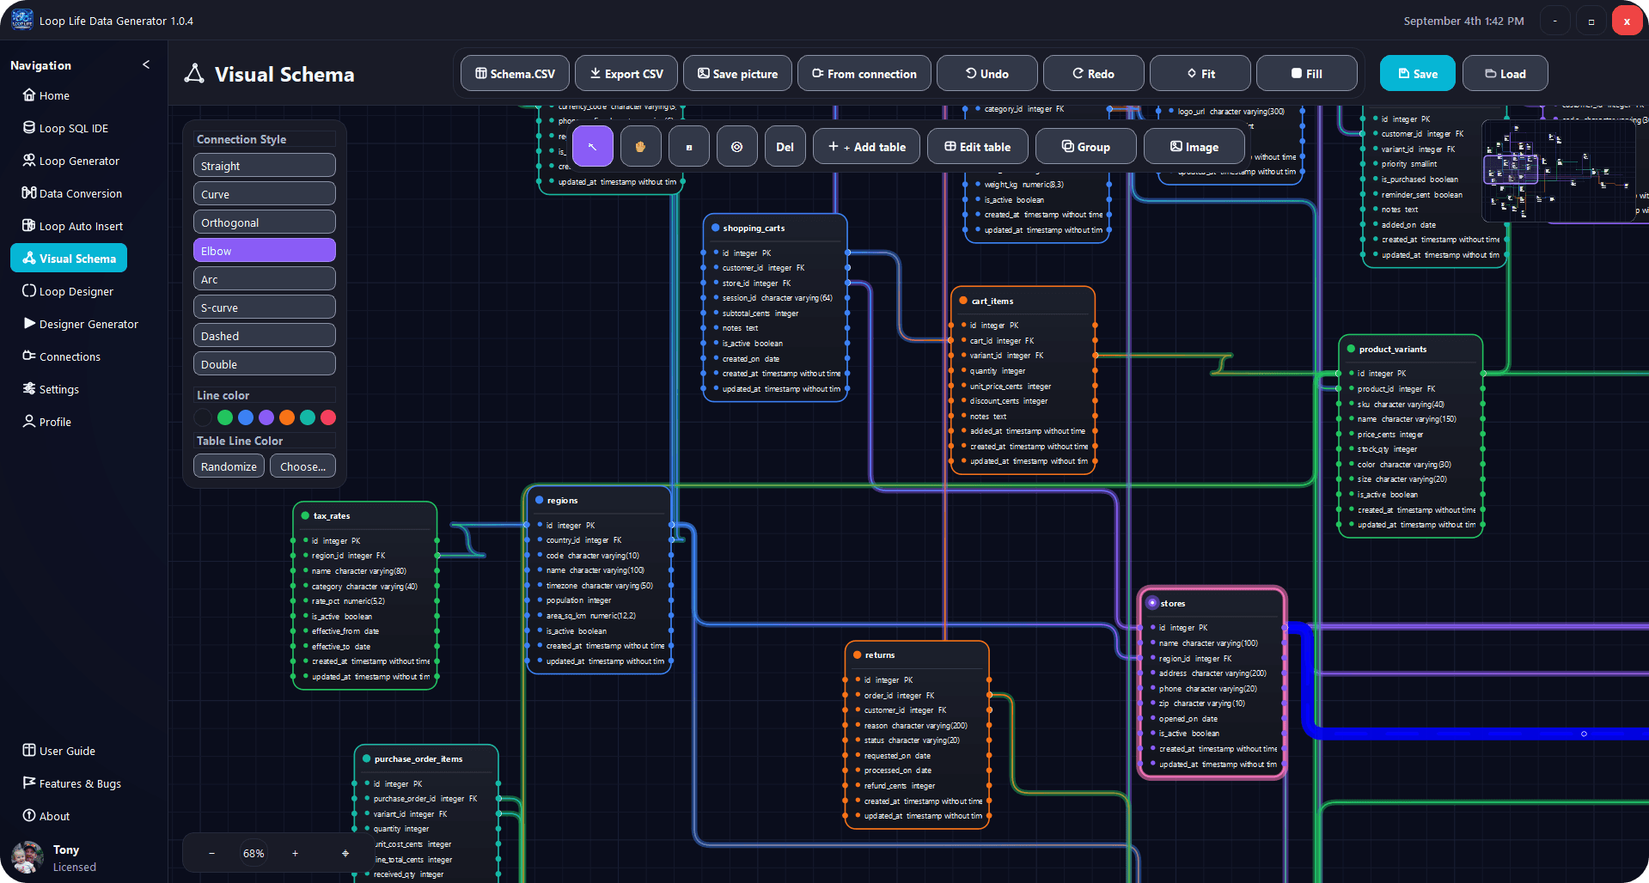This screenshot has width=1649, height=883.
Task: Open Profile from sidebar
Action: (x=47, y=422)
